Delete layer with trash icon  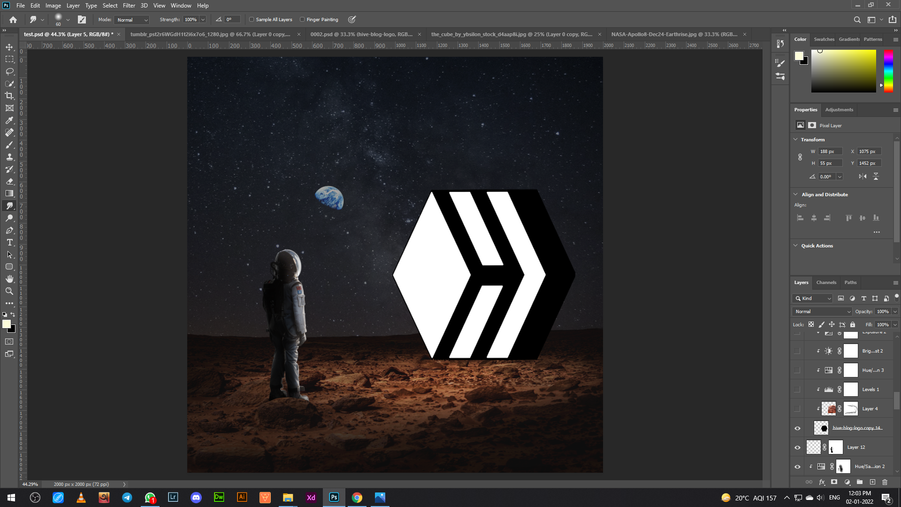click(x=885, y=482)
